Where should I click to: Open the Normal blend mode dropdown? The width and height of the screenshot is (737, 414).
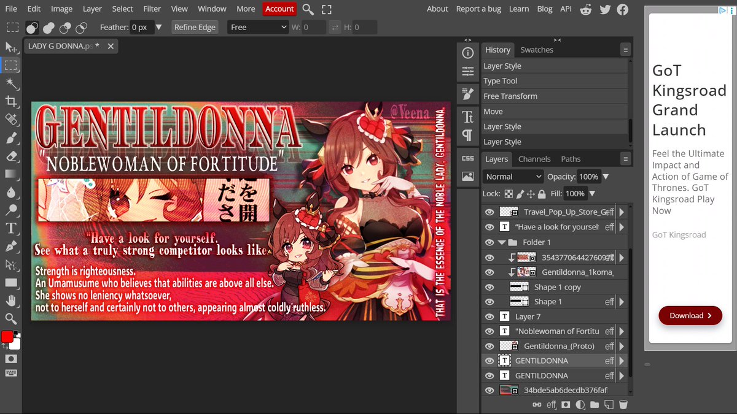[x=513, y=177]
